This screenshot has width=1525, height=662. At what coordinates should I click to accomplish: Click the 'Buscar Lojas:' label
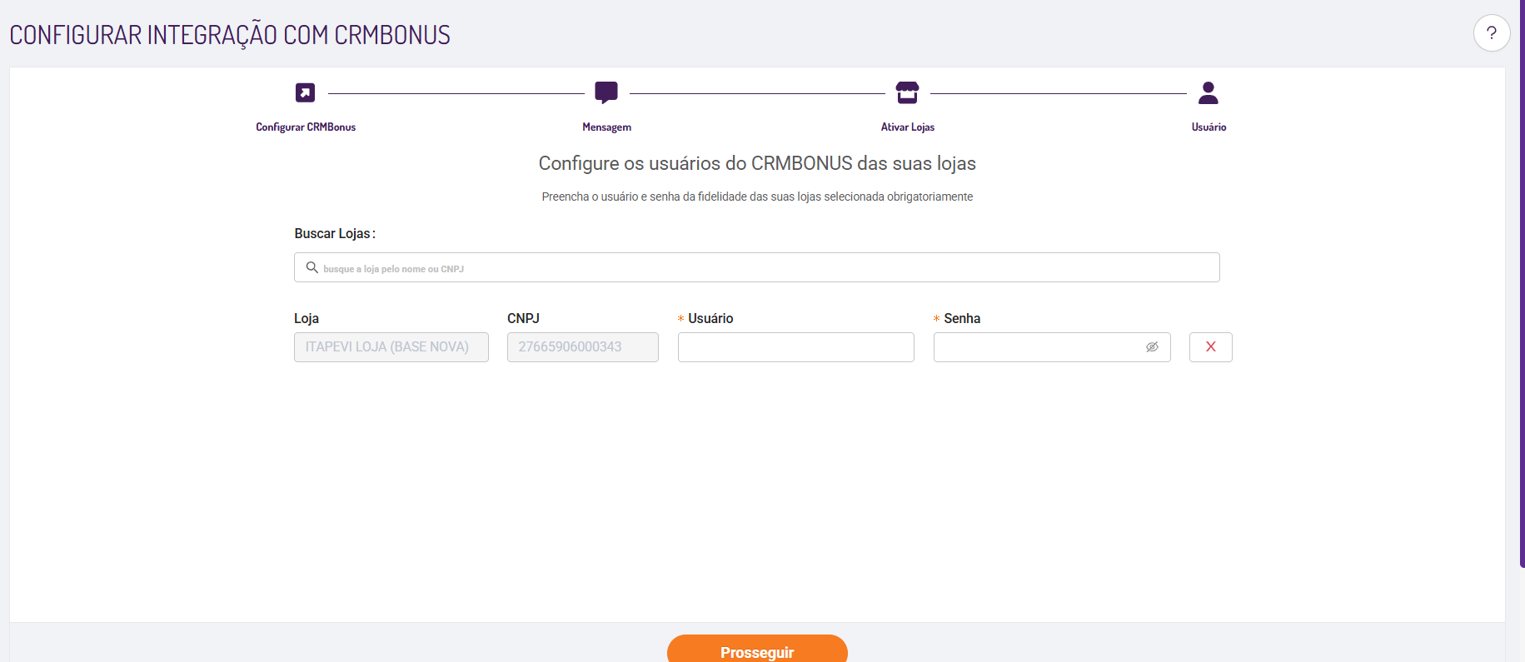(x=335, y=234)
